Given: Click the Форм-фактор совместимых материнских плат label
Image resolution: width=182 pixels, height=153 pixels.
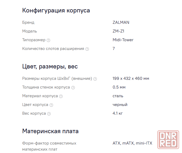Looking at the screenshot, I should coord(49,146).
